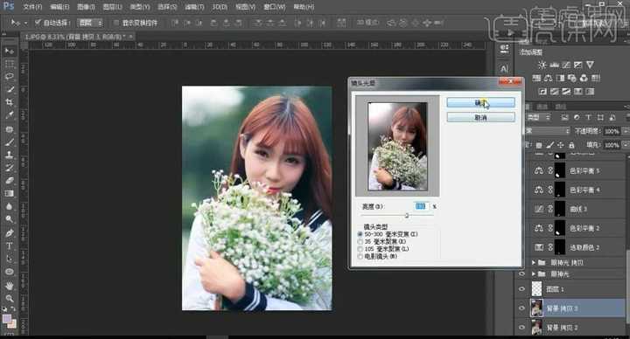Select the Eyedropper tool

10,115
